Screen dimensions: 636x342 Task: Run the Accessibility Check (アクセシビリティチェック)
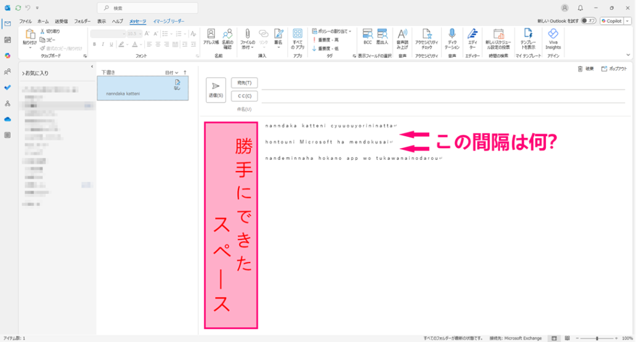point(427,37)
